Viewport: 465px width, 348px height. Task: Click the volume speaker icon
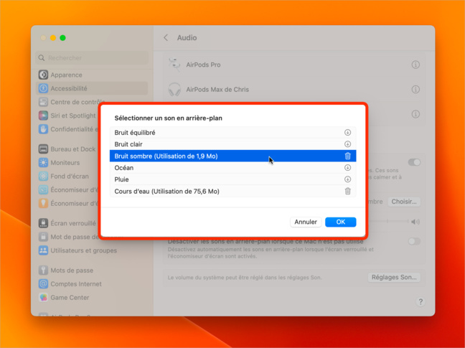pos(415,222)
